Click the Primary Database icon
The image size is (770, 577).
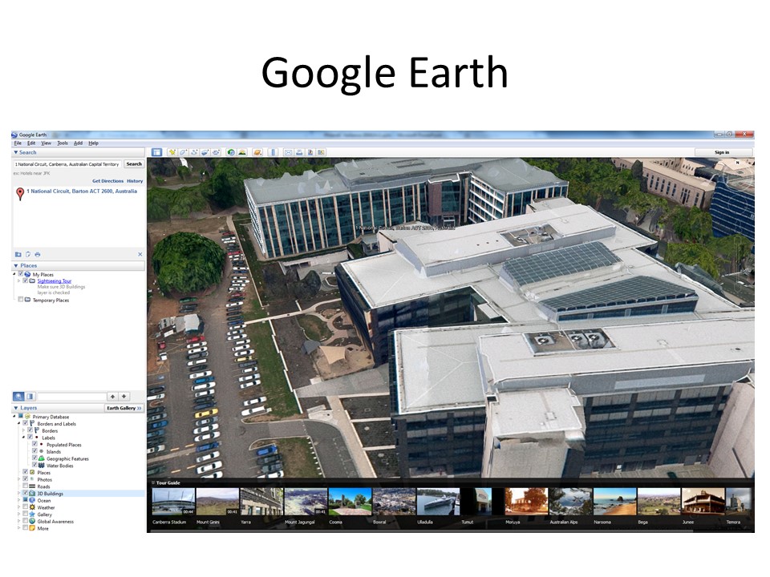[x=27, y=417]
